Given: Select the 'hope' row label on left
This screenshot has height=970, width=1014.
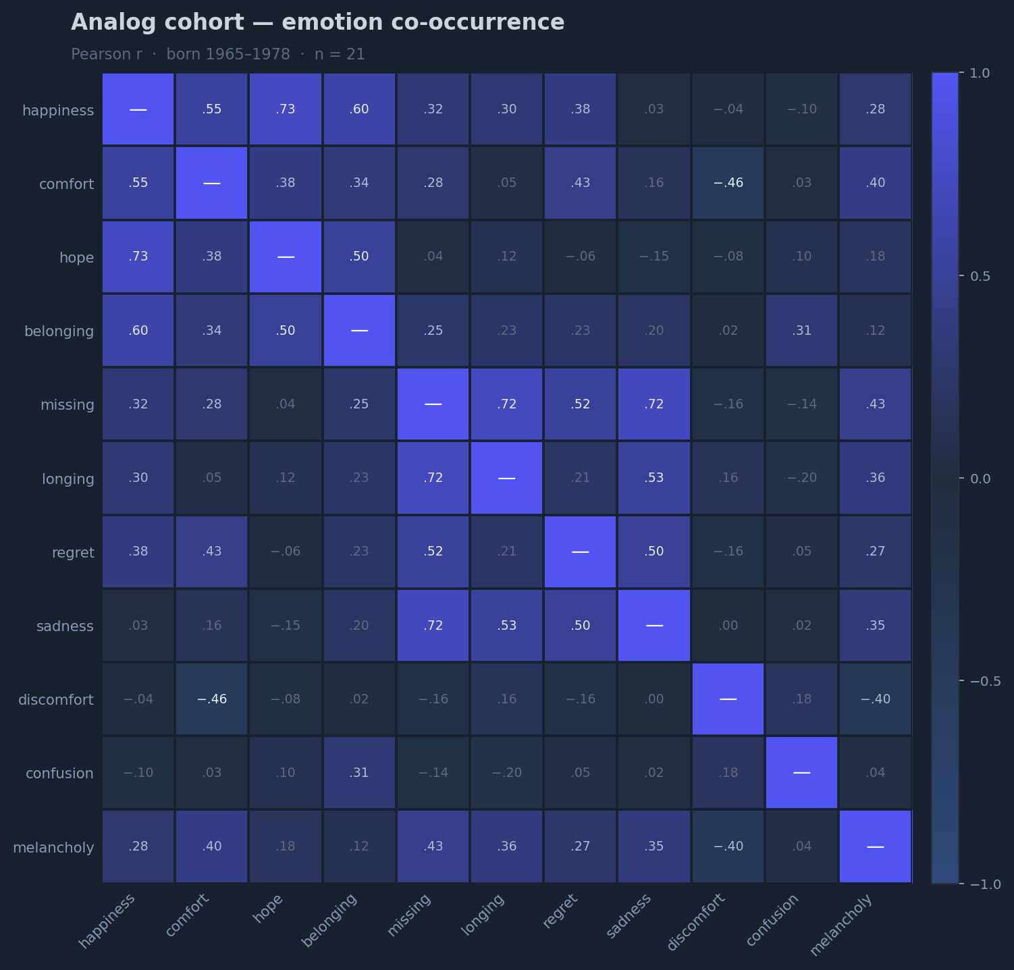Looking at the screenshot, I should pyautogui.click(x=76, y=257).
